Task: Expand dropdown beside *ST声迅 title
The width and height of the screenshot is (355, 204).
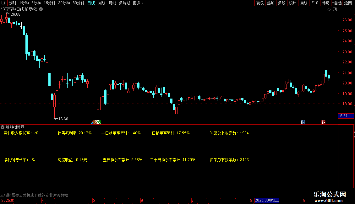Action: click(41, 9)
